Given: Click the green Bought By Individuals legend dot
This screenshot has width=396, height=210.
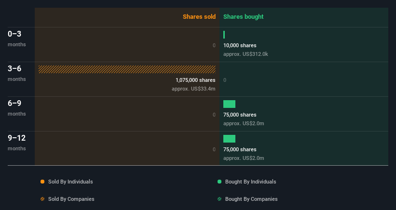Looking at the screenshot, I should (219, 182).
